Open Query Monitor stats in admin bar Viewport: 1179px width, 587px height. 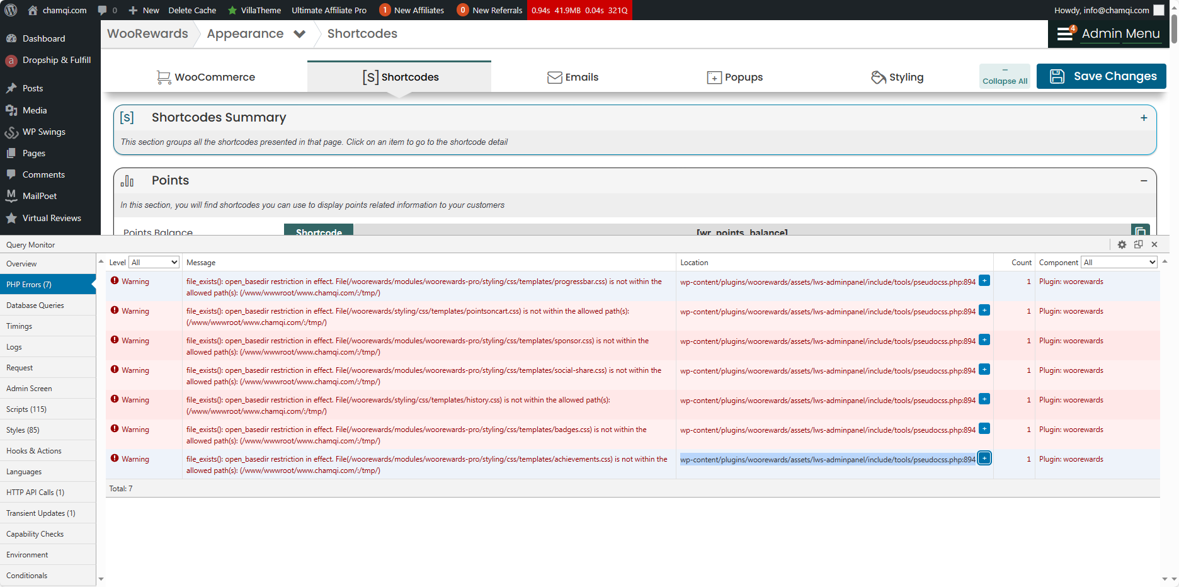(x=579, y=10)
